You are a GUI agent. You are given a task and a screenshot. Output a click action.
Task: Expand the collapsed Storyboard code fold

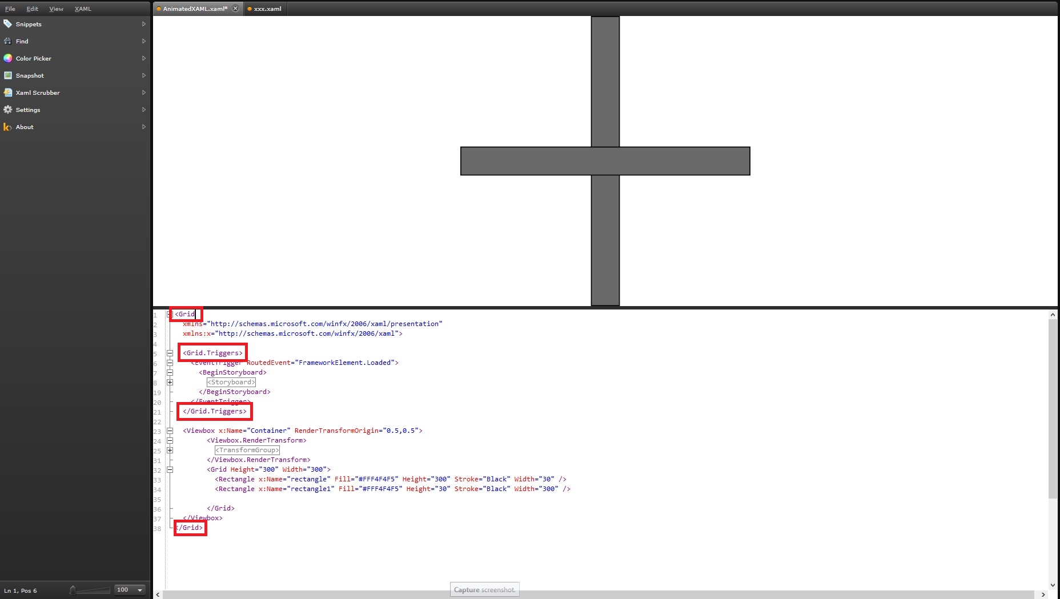pyautogui.click(x=171, y=382)
